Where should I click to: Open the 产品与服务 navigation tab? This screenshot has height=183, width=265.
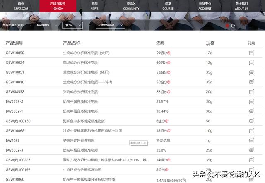point(58,6)
